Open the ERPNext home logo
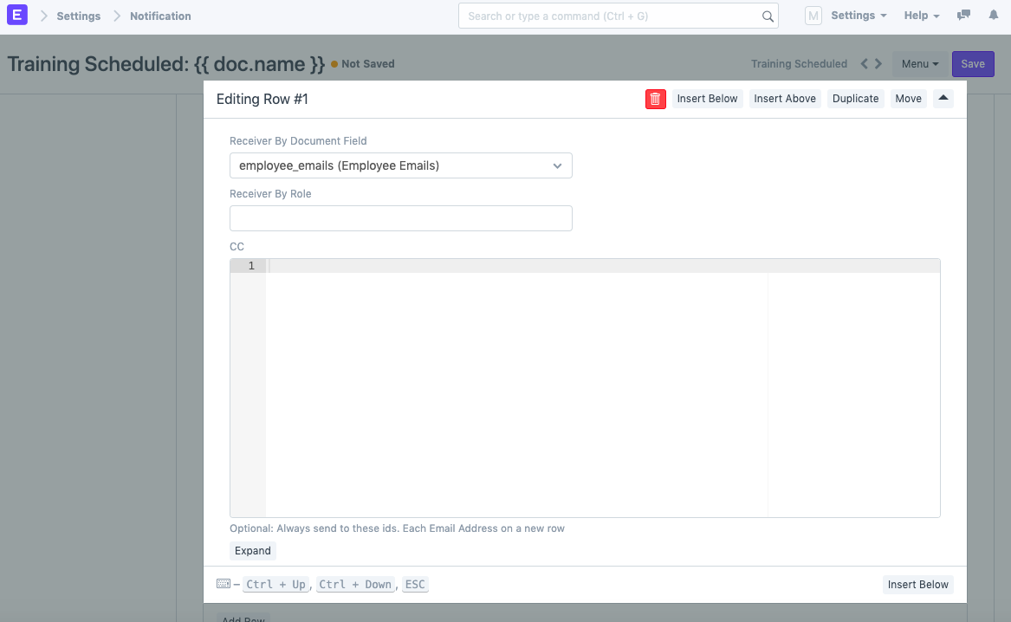Viewport: 1011px width, 622px height. [16, 15]
